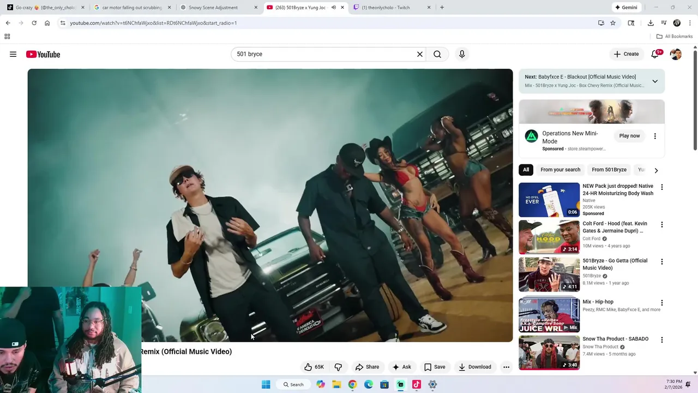This screenshot has height=393, width=698.
Task: Clear the search box with X
Action: (x=420, y=54)
